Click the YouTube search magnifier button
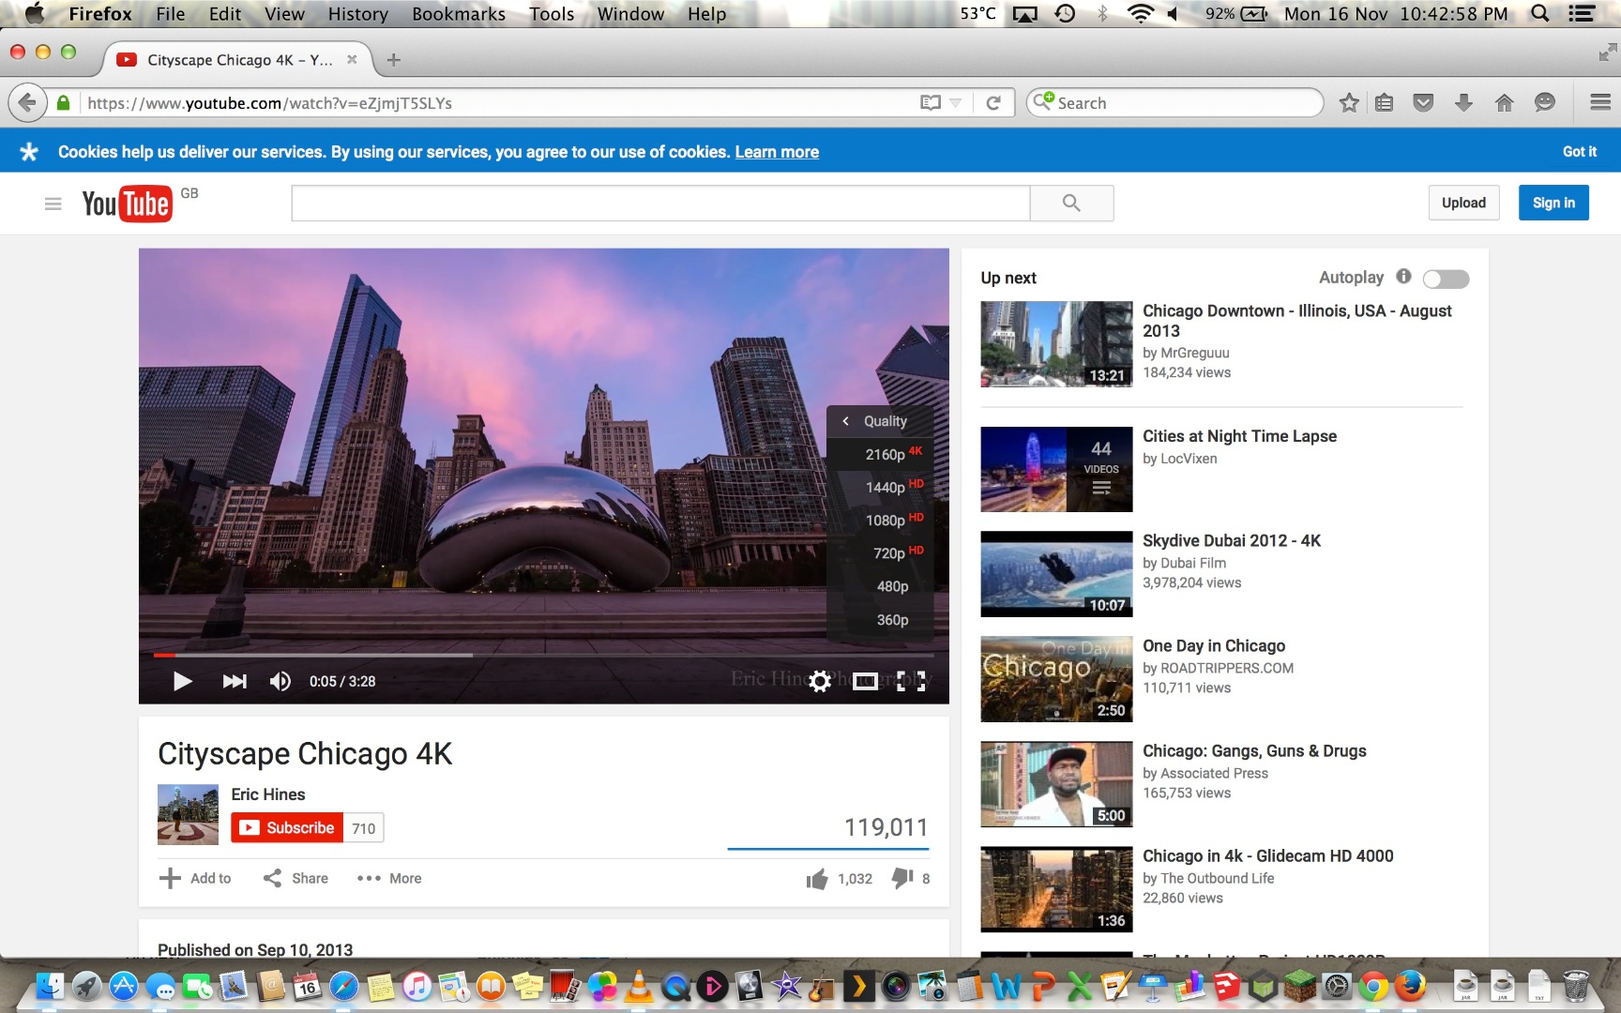The height and width of the screenshot is (1013, 1621). (1071, 203)
